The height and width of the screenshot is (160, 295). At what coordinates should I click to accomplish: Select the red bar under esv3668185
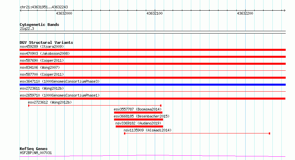tap(139, 120)
